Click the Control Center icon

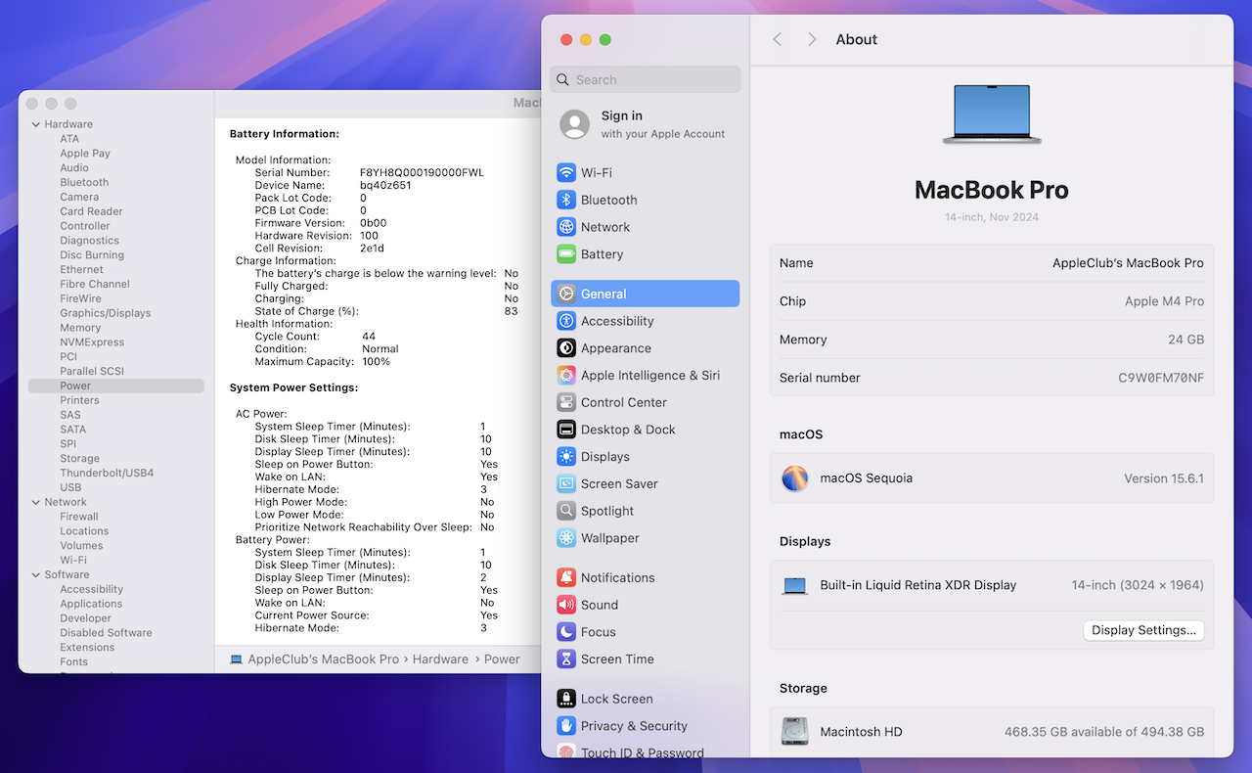(566, 402)
